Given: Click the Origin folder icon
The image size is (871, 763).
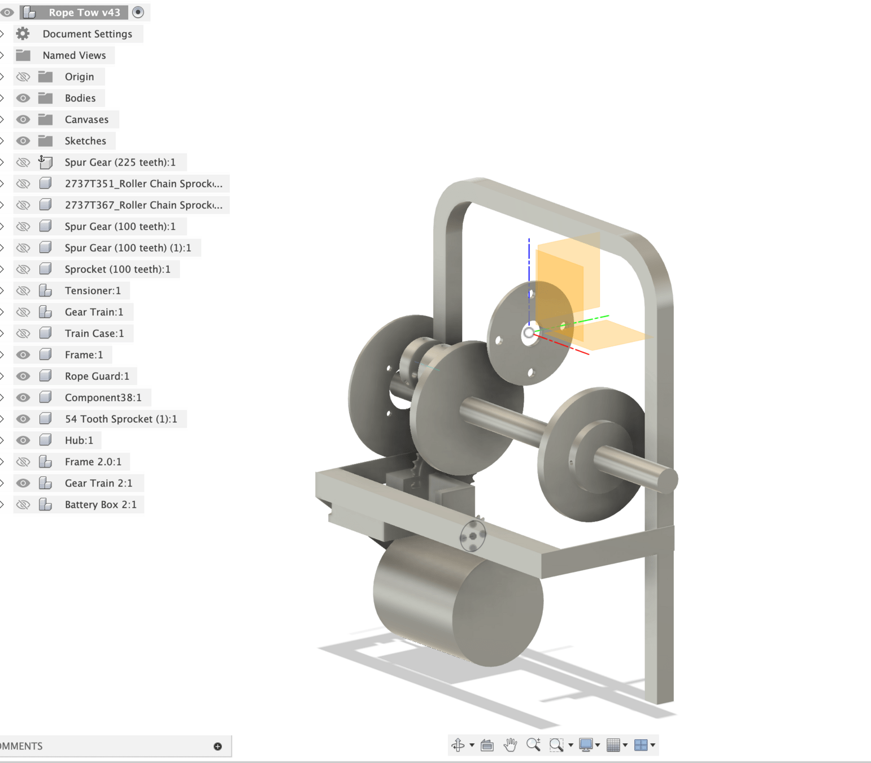Looking at the screenshot, I should tap(45, 77).
